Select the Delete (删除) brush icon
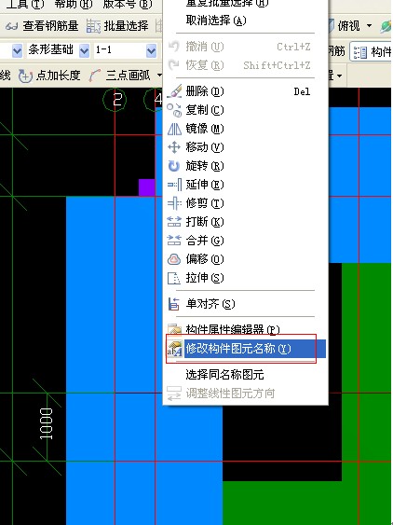Image resolution: width=393 pixels, height=525 pixels. tap(174, 91)
